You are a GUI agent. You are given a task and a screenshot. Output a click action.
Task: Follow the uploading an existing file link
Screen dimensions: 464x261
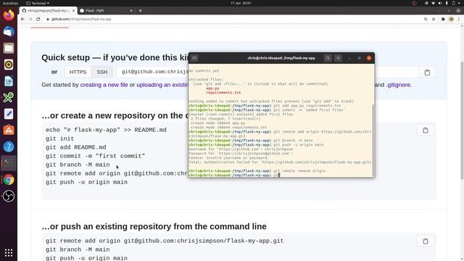pos(162,85)
